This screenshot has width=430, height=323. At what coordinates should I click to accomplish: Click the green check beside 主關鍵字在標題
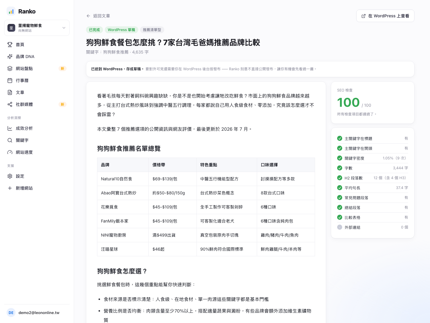(340, 138)
